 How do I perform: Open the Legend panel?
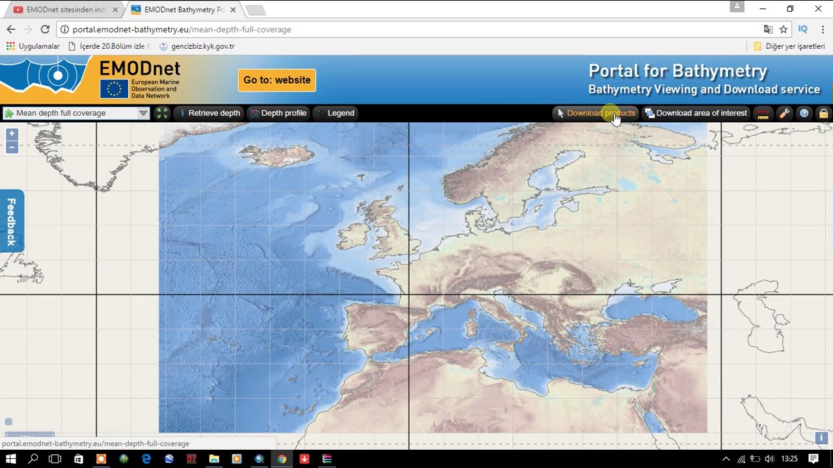pyautogui.click(x=336, y=113)
